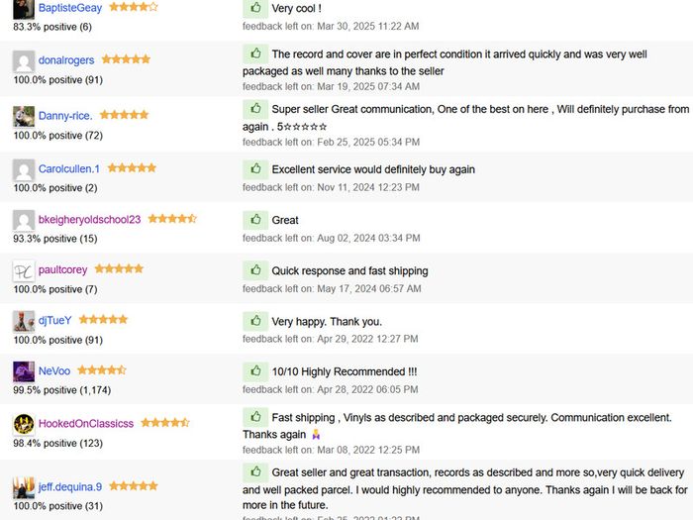The height and width of the screenshot is (520, 693).
Task: Click thumbs-up beside "Very happy. Thank you."
Action: (255, 321)
